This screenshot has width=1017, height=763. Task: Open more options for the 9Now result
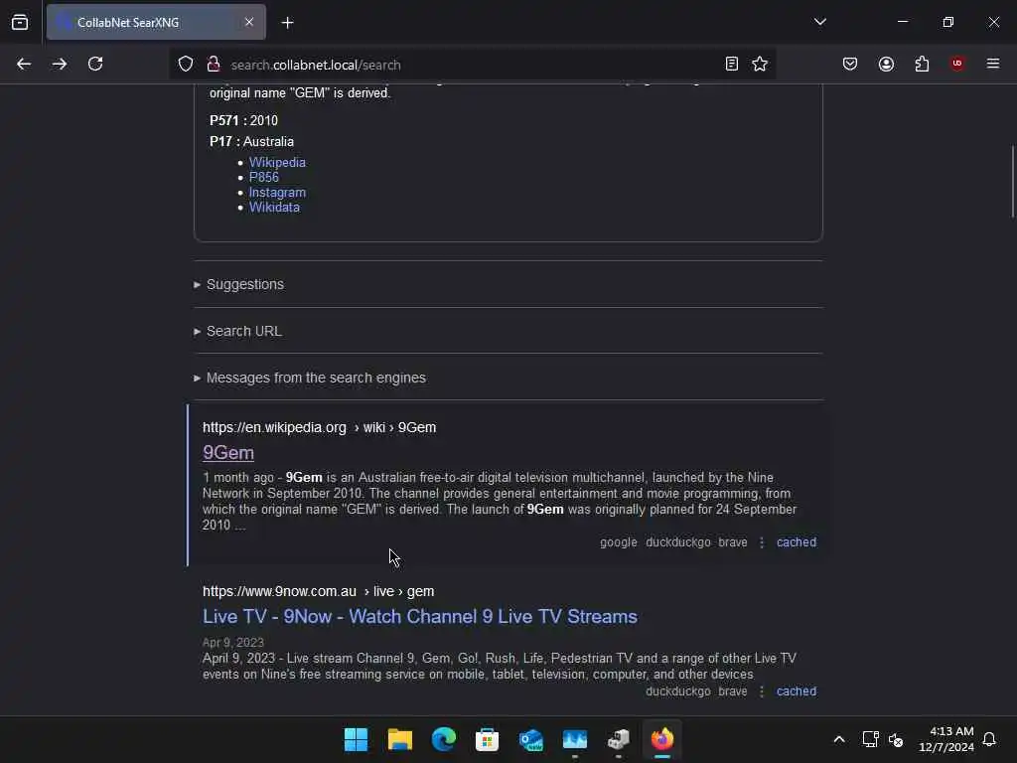pos(762,691)
